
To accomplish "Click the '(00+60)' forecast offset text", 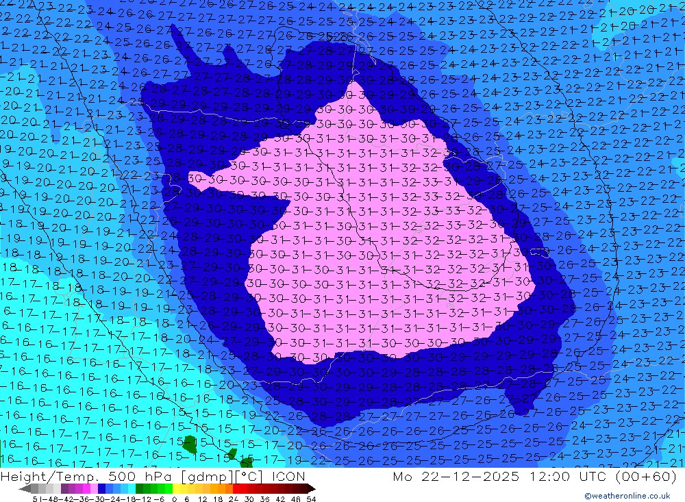I will pyautogui.click(x=646, y=476).
